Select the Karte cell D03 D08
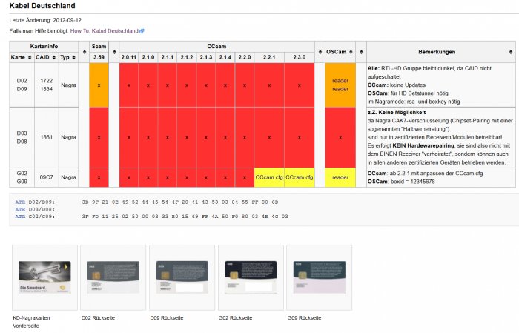 (x=22, y=137)
